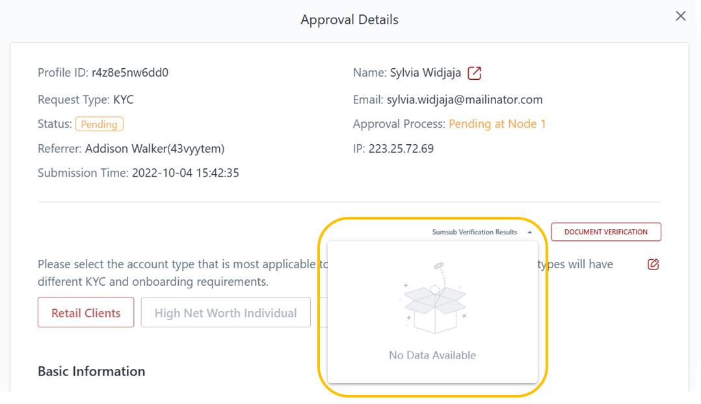Click the Basic Information section heading

tap(92, 372)
